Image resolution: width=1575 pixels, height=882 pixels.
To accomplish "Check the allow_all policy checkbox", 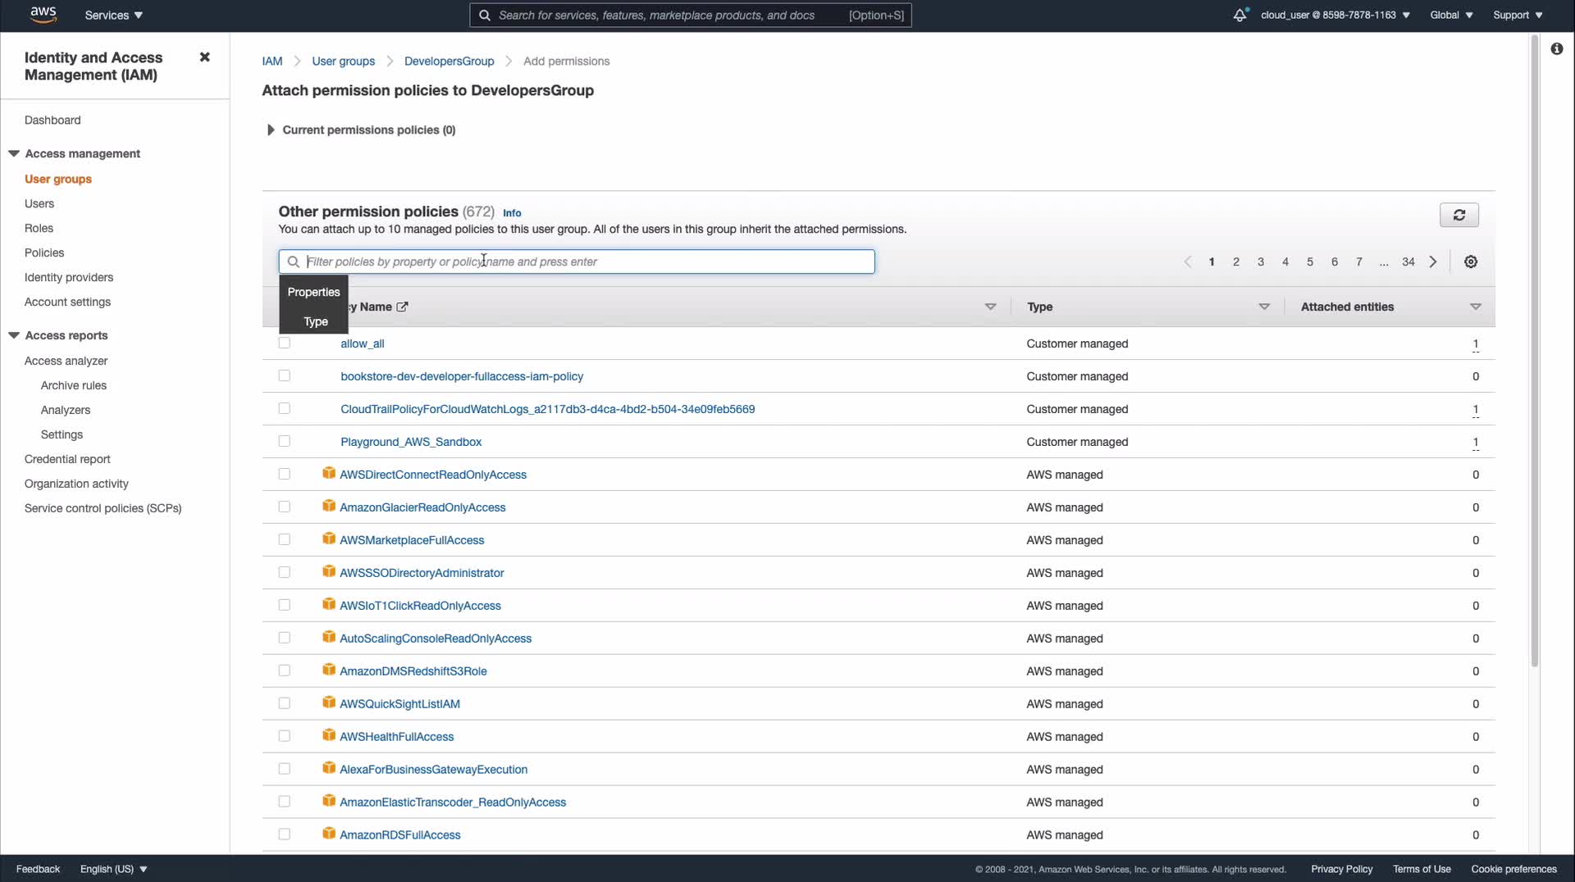I will tap(285, 343).
